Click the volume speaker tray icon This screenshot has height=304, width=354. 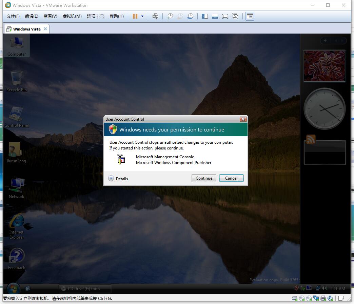[324, 288]
